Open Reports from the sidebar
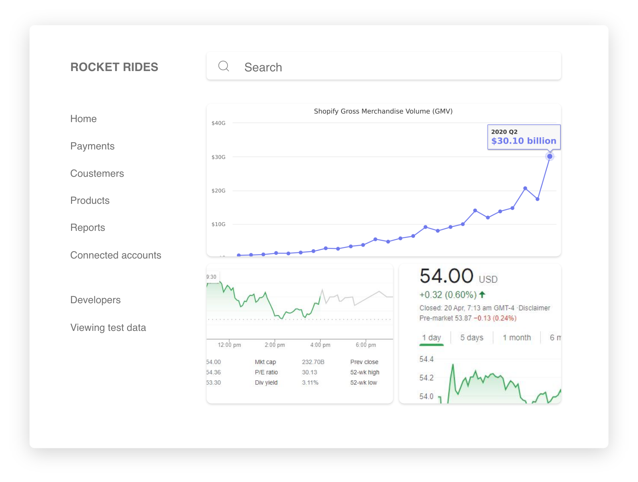Screen dimensions: 638x482 tap(88, 227)
